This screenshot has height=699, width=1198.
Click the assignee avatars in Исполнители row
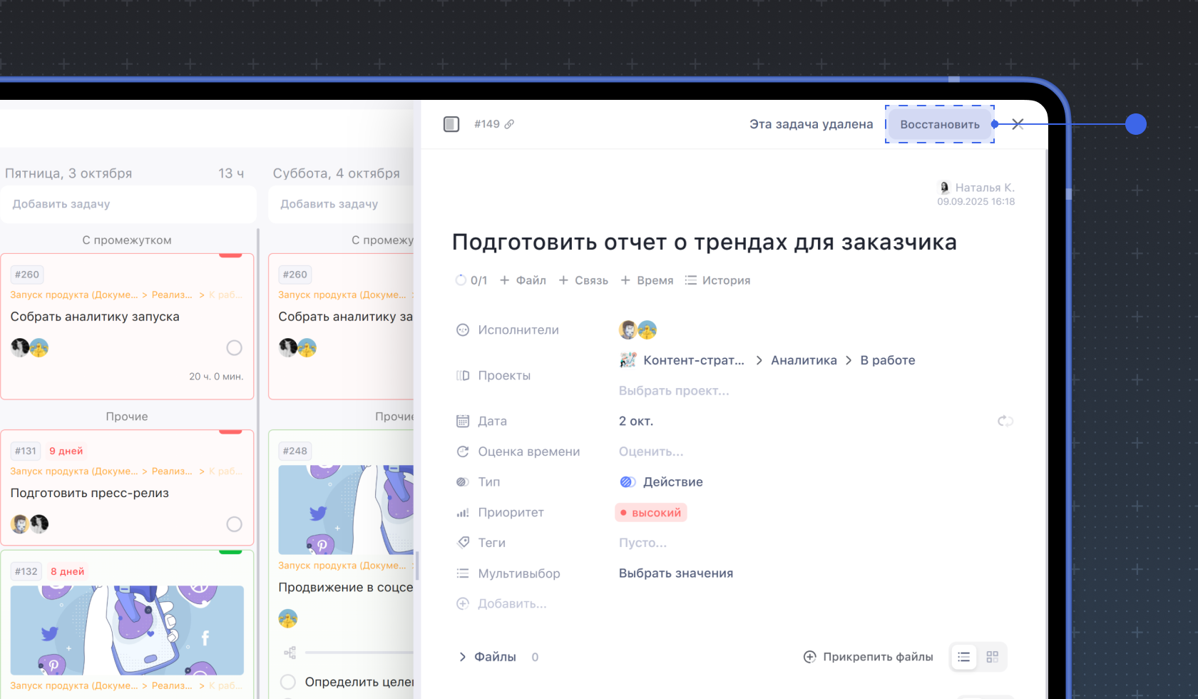pyautogui.click(x=638, y=330)
